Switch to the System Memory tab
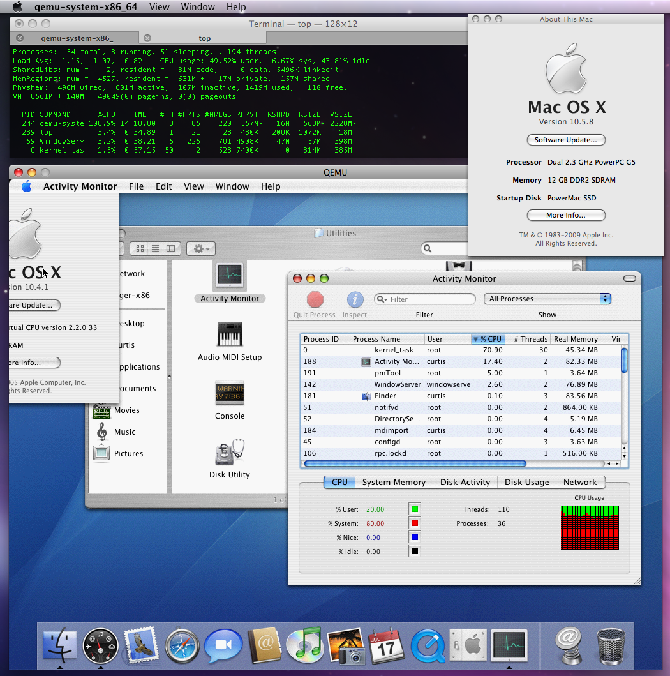This screenshot has width=670, height=676. (394, 482)
